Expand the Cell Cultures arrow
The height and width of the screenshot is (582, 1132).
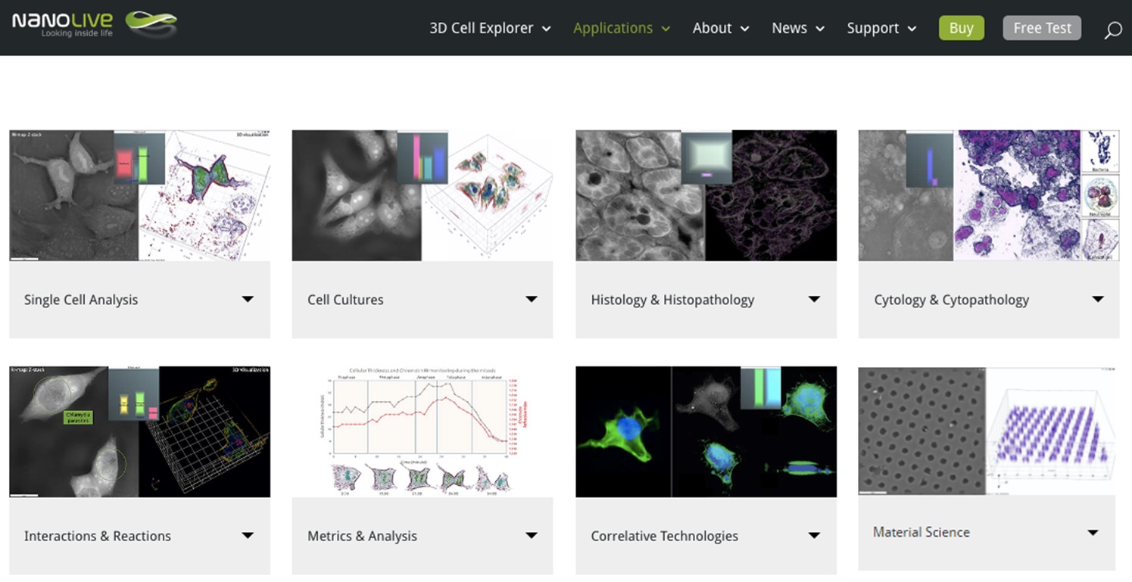(532, 299)
